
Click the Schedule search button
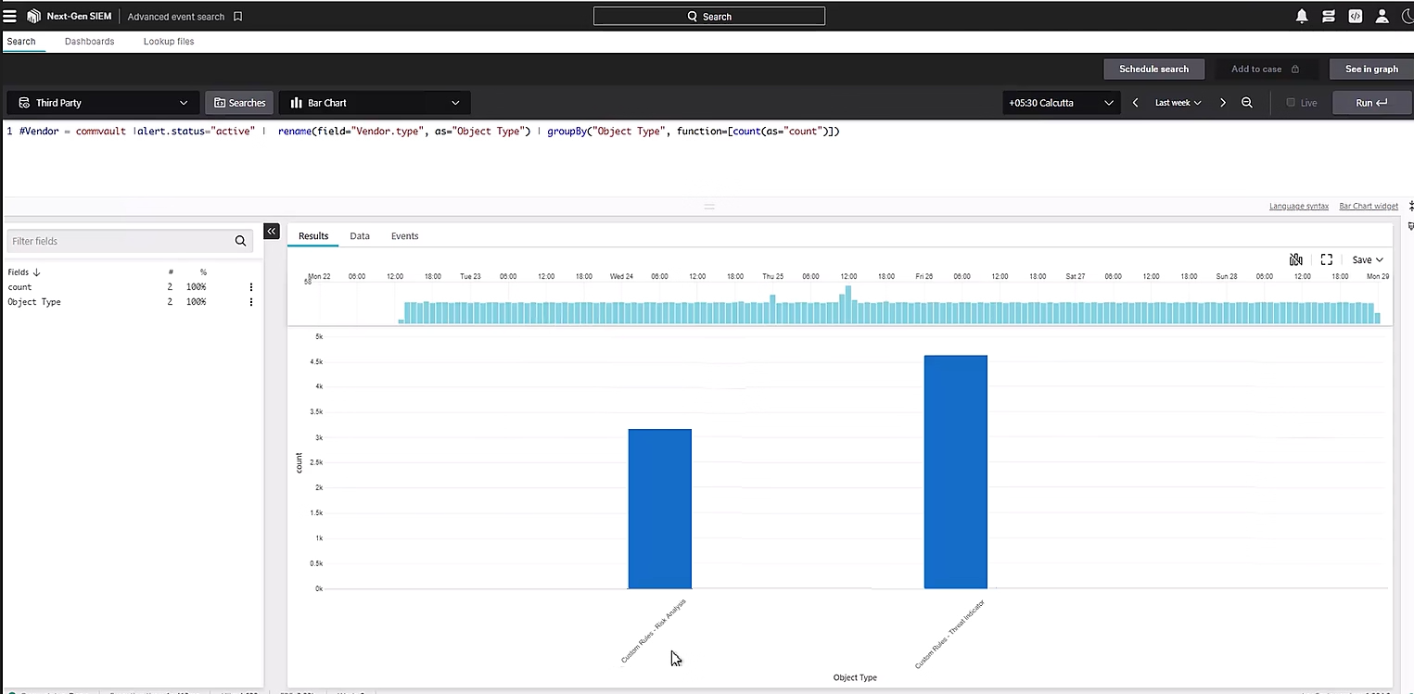pos(1153,69)
